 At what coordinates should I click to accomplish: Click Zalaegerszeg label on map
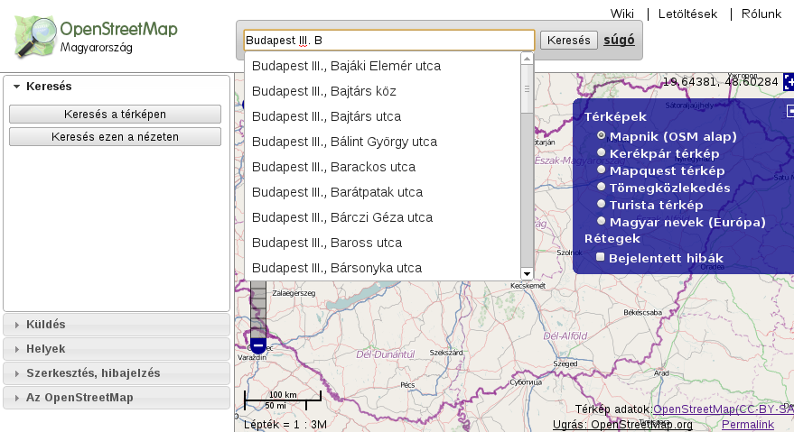(294, 293)
